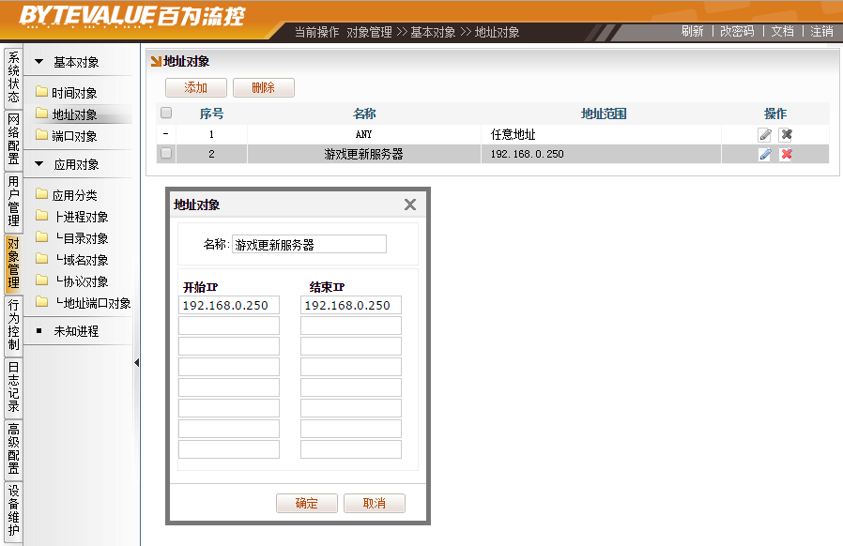Switch to the 网络配置 vertical tab

(13, 138)
